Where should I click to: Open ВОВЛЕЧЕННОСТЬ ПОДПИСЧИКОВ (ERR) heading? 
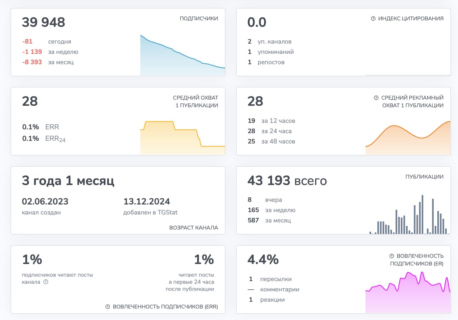[165, 307]
